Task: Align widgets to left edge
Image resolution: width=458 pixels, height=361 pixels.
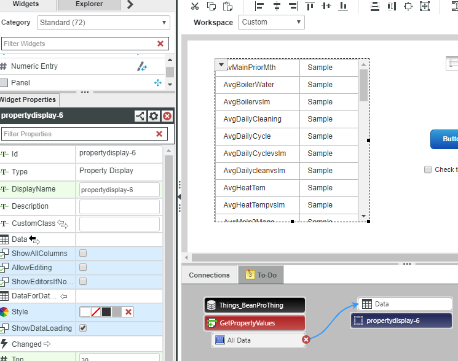Action: (259, 6)
